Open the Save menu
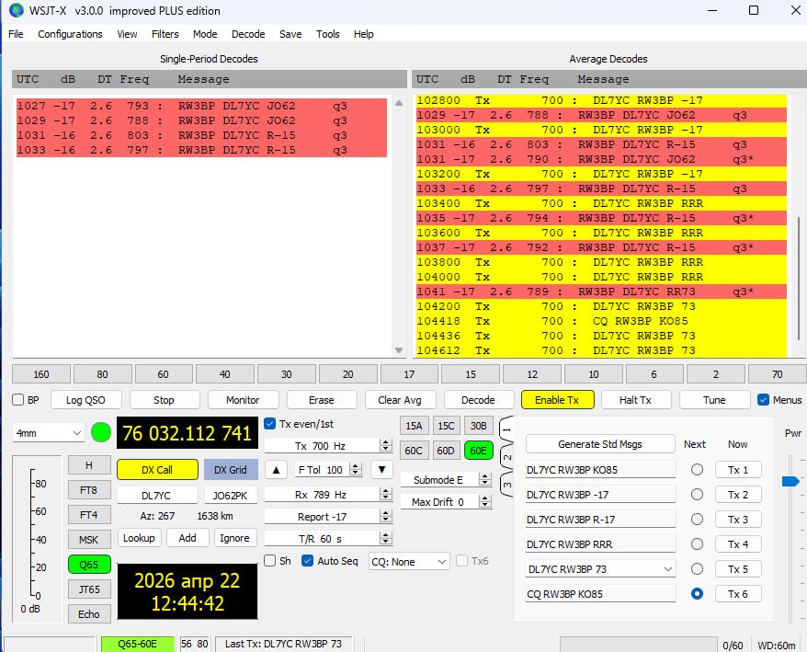807x652 pixels. [x=290, y=34]
